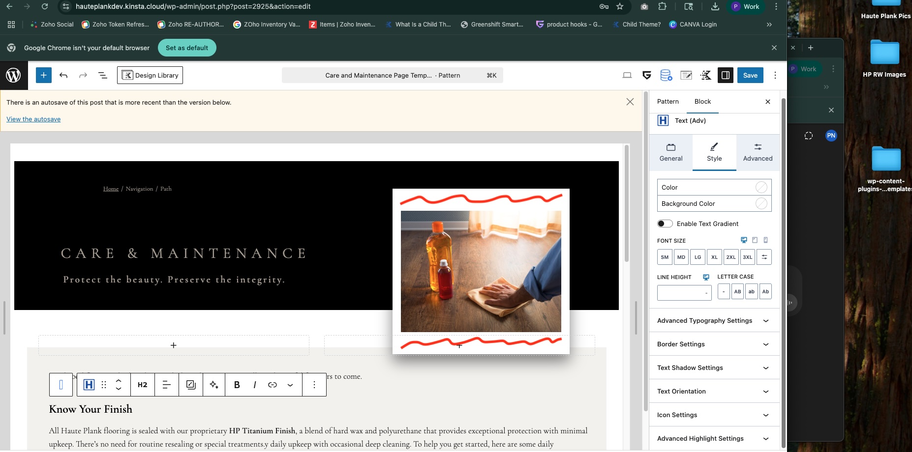Open the command palette pattern title bar
The image size is (912, 452).
click(x=393, y=75)
